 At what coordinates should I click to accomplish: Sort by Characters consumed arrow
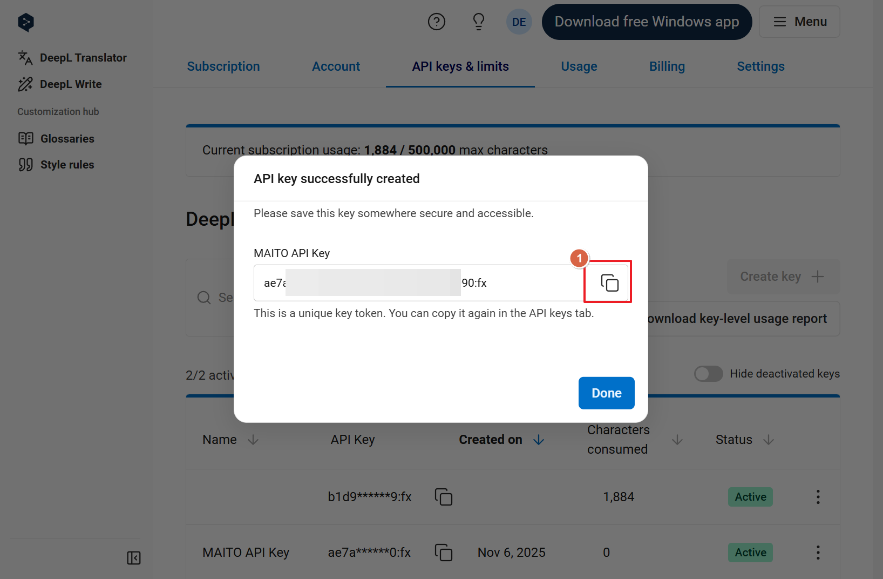point(677,440)
